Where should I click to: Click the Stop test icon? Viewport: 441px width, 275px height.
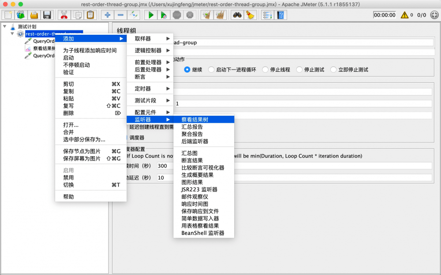coord(176,15)
